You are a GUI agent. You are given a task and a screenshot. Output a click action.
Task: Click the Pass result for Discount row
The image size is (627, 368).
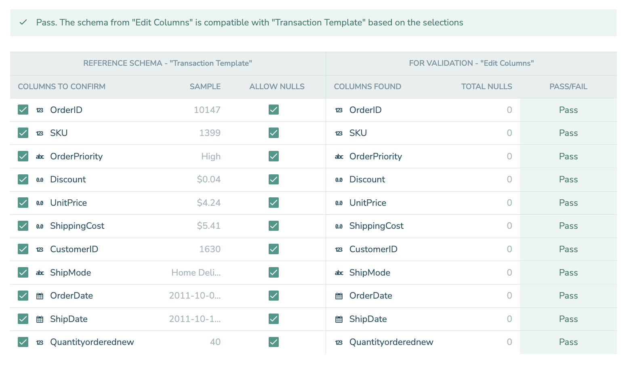point(568,180)
